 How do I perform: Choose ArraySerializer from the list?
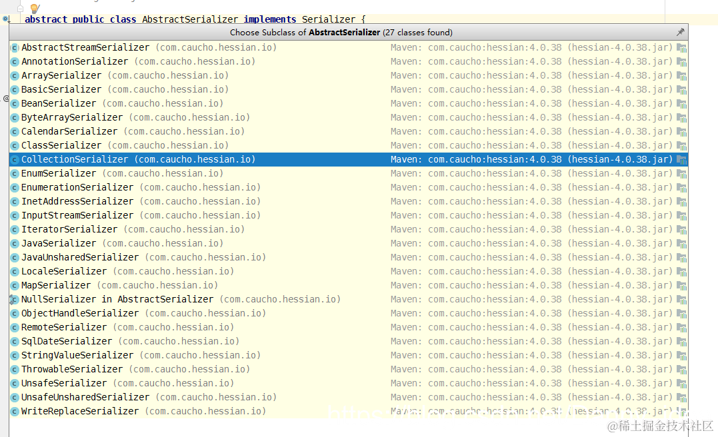tap(349, 75)
